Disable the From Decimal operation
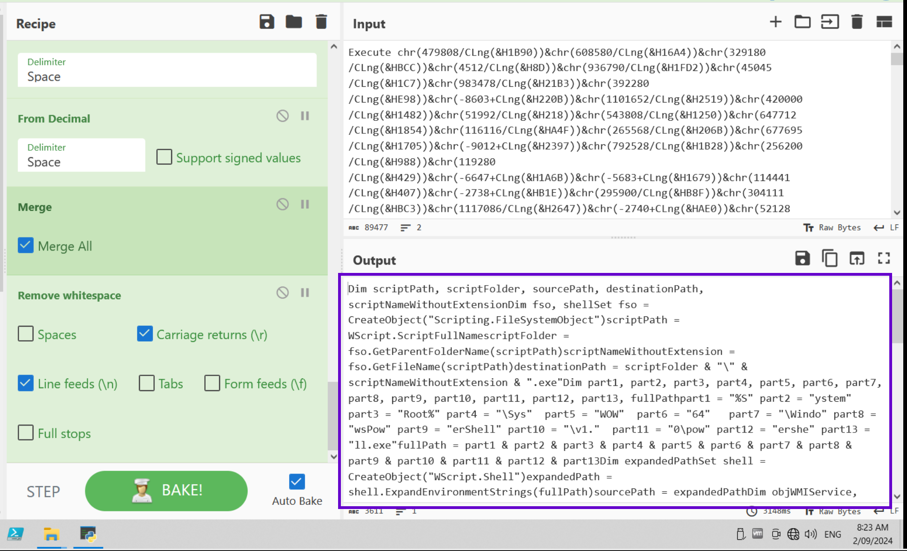 tap(283, 116)
